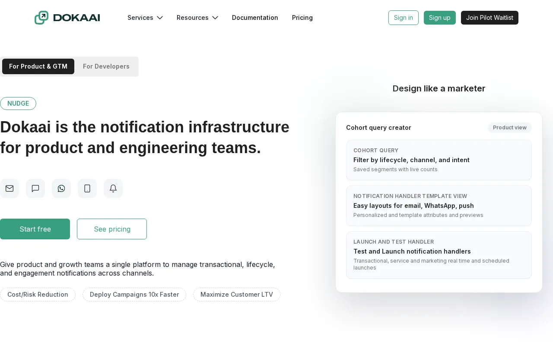Image resolution: width=553 pixels, height=345 pixels.
Task: Open the Launch and Test Handler card
Action: (x=439, y=255)
